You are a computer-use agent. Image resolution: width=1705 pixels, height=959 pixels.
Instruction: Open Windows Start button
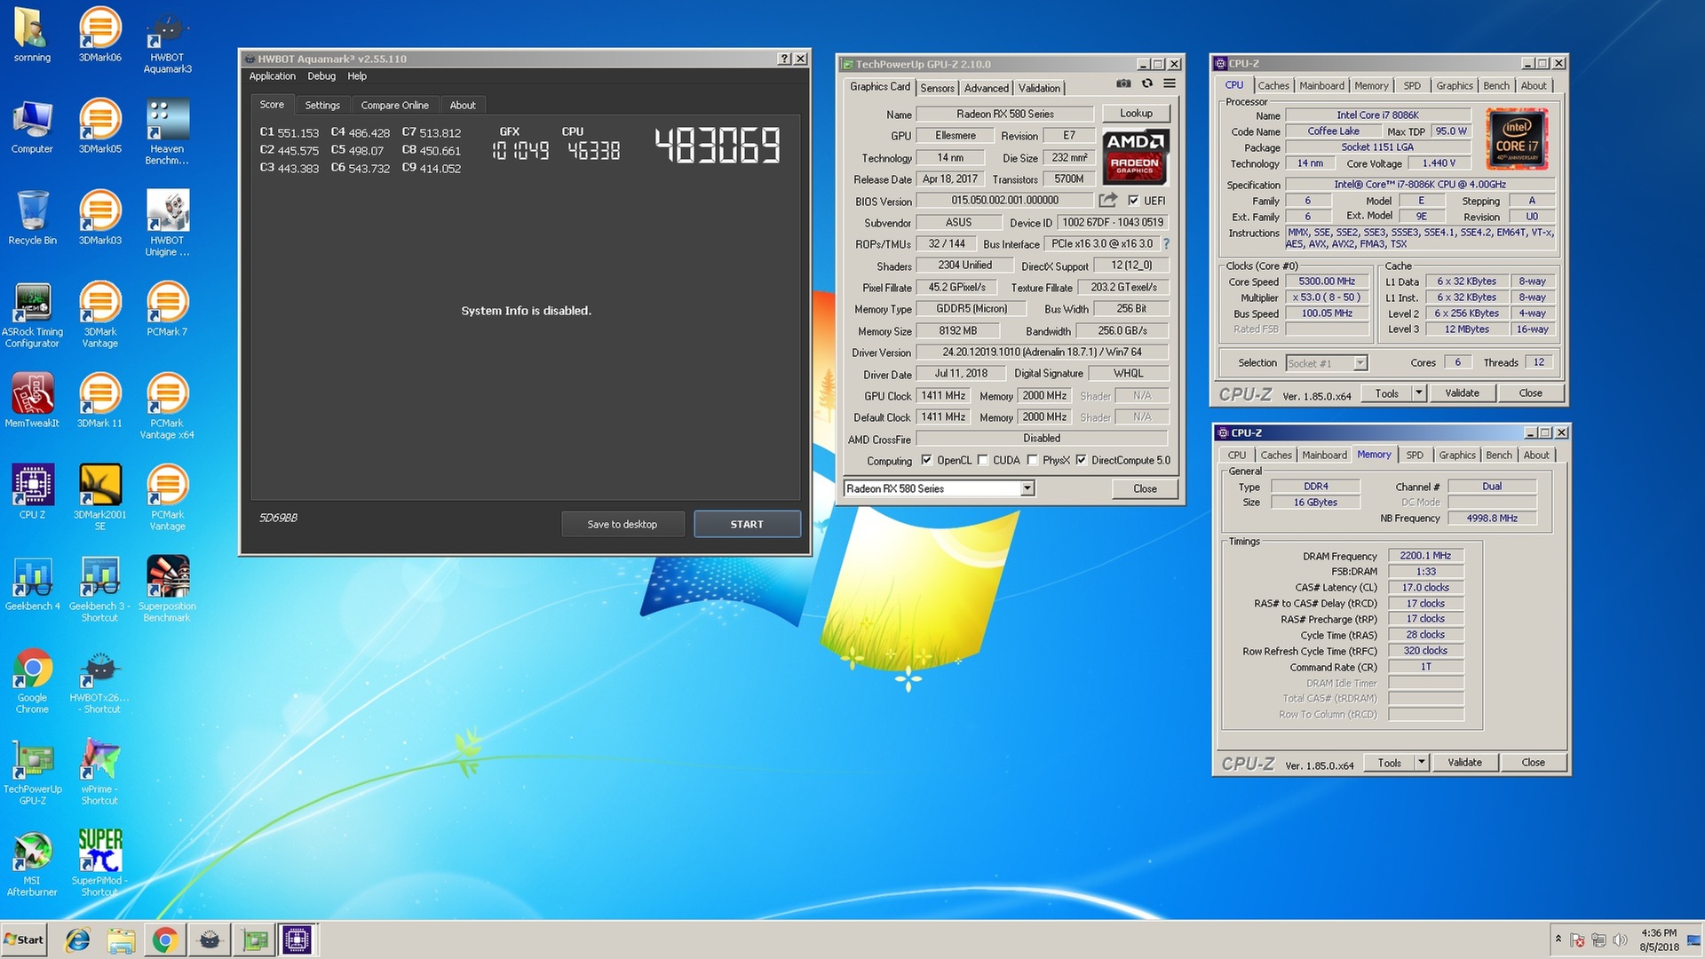click(24, 939)
